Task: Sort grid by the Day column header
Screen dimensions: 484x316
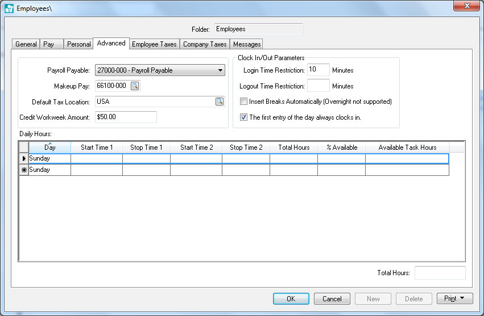Action: [x=49, y=148]
